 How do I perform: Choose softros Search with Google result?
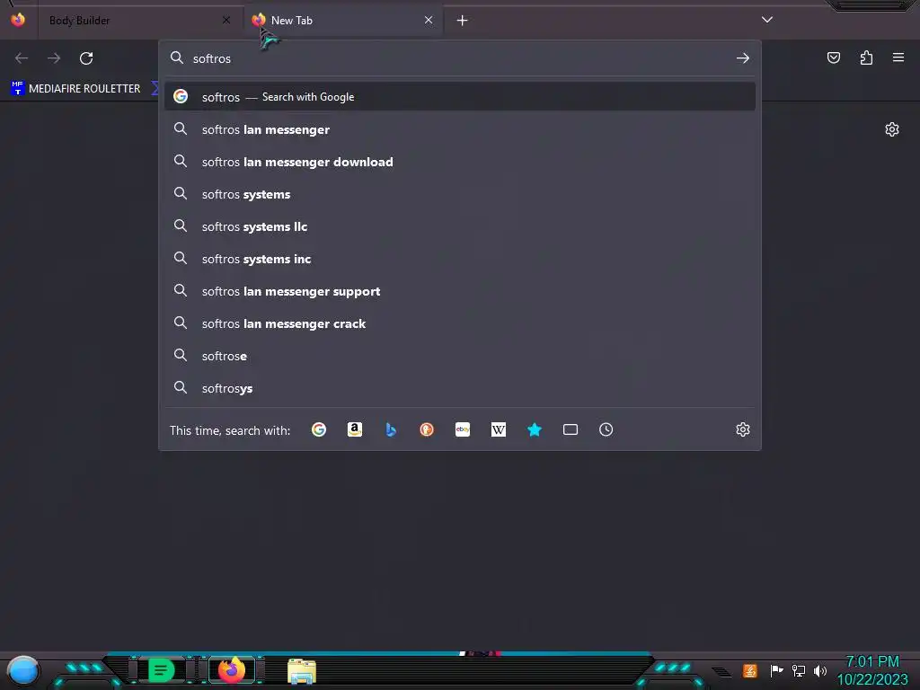click(x=459, y=97)
